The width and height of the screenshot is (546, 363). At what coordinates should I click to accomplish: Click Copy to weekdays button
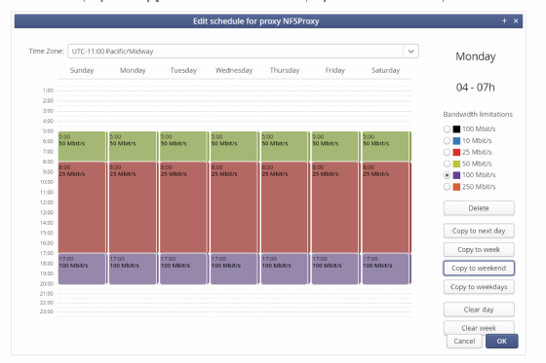coord(479,287)
